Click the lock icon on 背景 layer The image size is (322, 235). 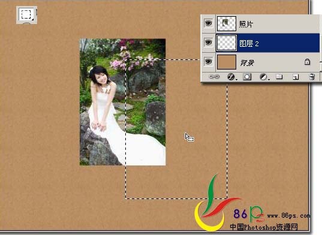pyautogui.click(x=307, y=62)
